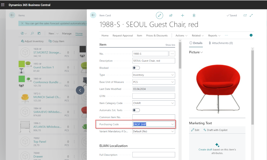Click the ellipsis button beside No. field
Image resolution: width=267 pixels, height=160 pixels.
tap(172, 54)
